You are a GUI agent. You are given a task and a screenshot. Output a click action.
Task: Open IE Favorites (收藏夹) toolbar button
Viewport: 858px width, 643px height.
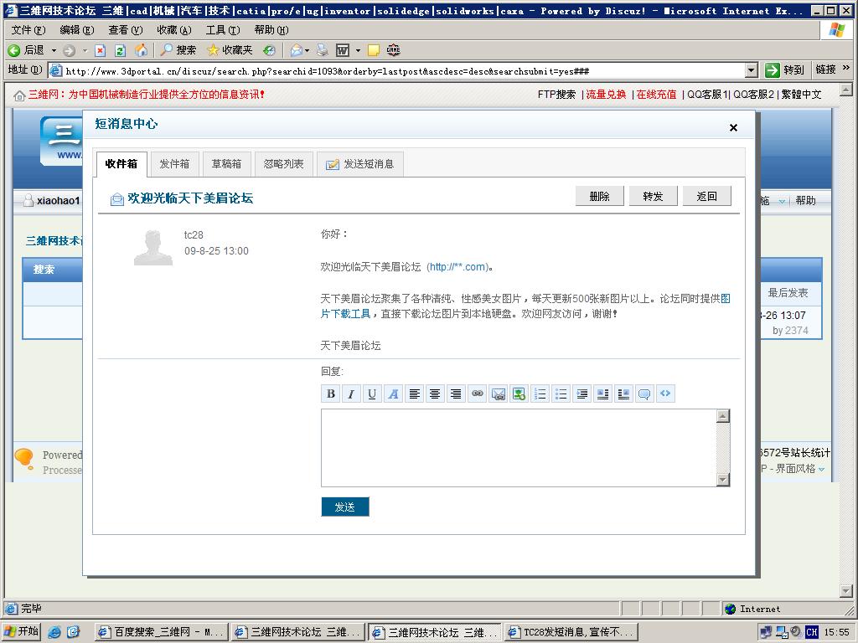pyautogui.click(x=230, y=50)
